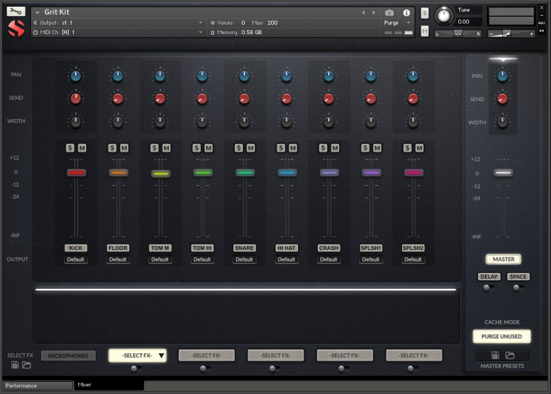The width and height of the screenshot is (551, 394).
Task: Click the PURGE UNUSED button
Action: 501,337
